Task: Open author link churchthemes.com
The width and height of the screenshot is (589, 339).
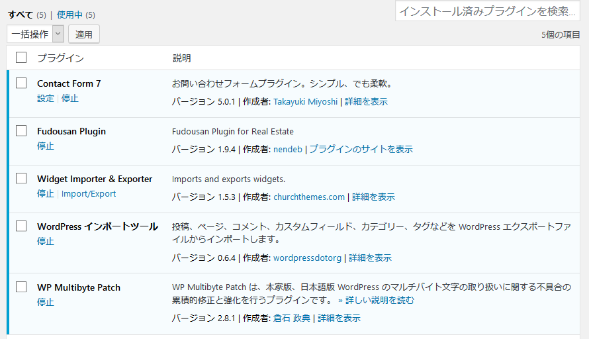Action: click(x=309, y=197)
